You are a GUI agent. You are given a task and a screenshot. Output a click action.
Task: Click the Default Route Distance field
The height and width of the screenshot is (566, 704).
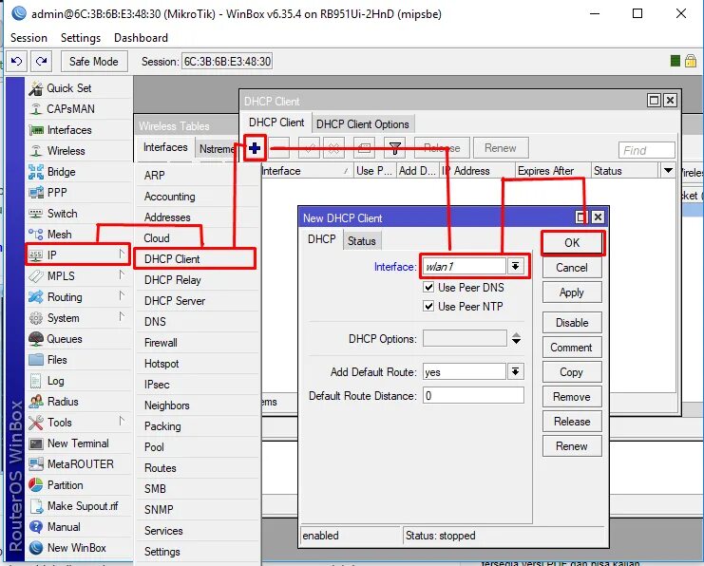pos(473,395)
